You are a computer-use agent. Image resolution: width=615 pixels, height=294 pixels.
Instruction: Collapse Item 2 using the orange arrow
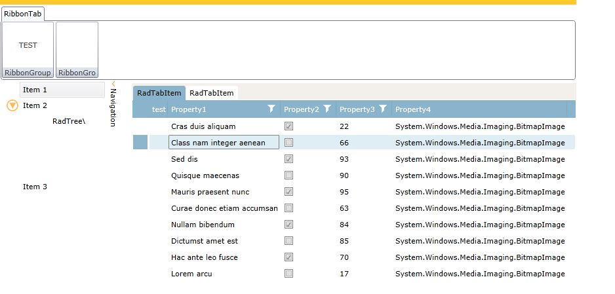click(12, 105)
